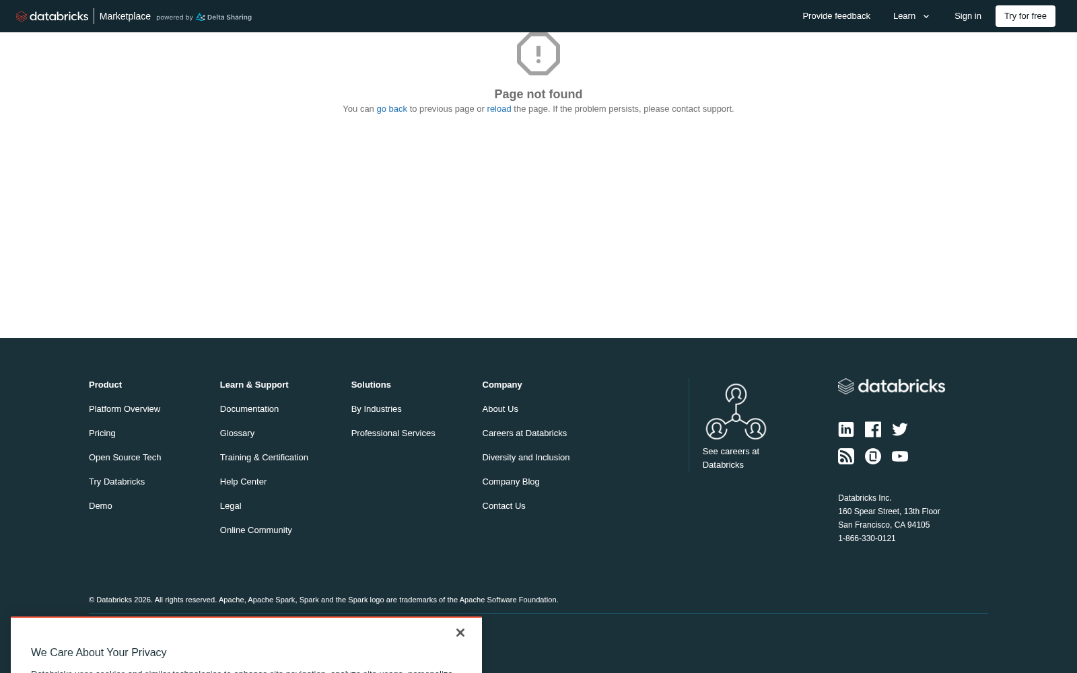Click the 160 Spear Street address line
This screenshot has width=1077, height=673.
[x=889, y=511]
